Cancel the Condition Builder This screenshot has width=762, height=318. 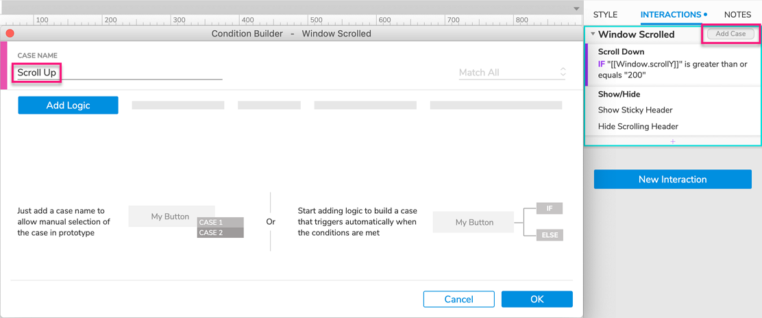coord(458,299)
